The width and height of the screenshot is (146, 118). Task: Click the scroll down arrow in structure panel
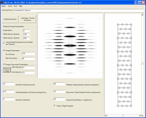tap(142, 116)
